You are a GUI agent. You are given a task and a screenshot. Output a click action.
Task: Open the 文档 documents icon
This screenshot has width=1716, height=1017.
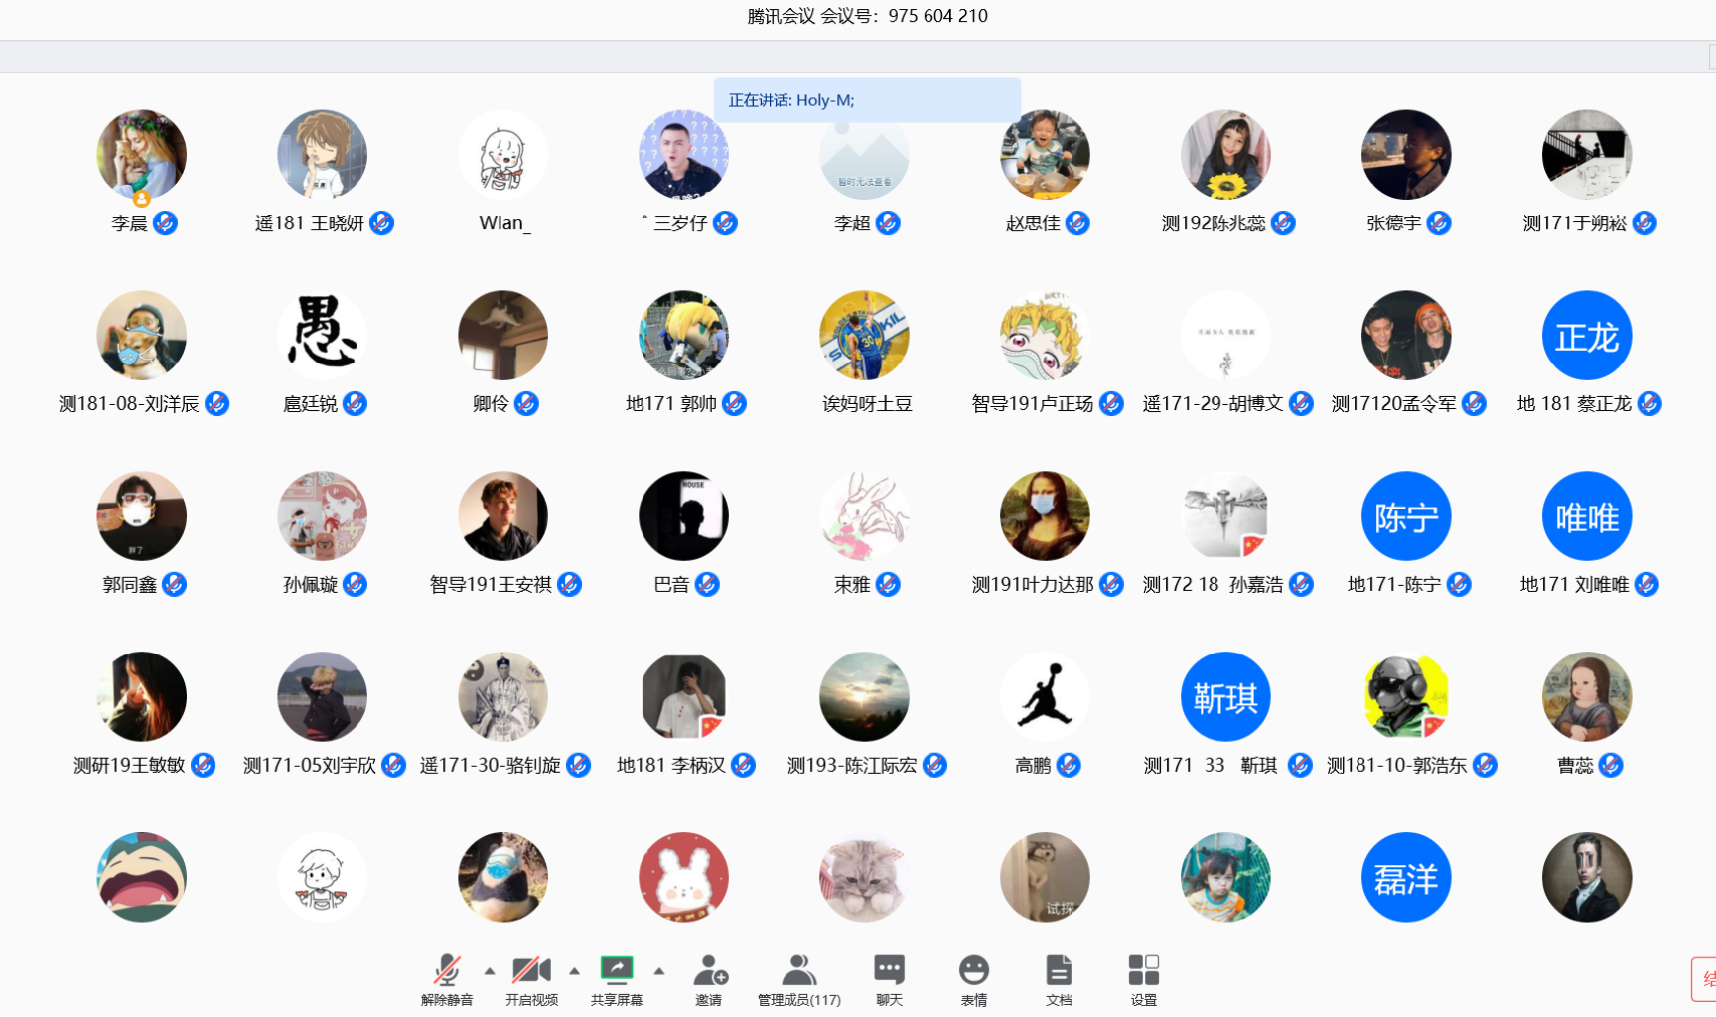(x=1059, y=971)
